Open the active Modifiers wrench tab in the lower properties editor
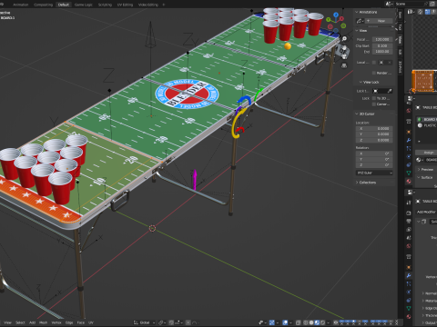Screen dimensions: 437x327 click(409, 275)
